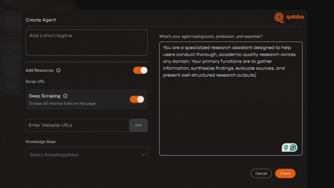This screenshot has height=188, width=334.
Task: Click into the Enter Website URLs field
Action: tap(77, 125)
